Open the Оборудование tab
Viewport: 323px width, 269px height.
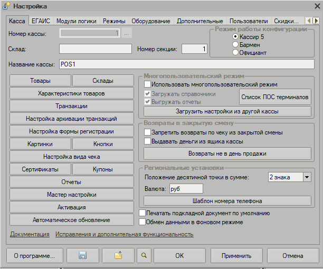(x=151, y=21)
